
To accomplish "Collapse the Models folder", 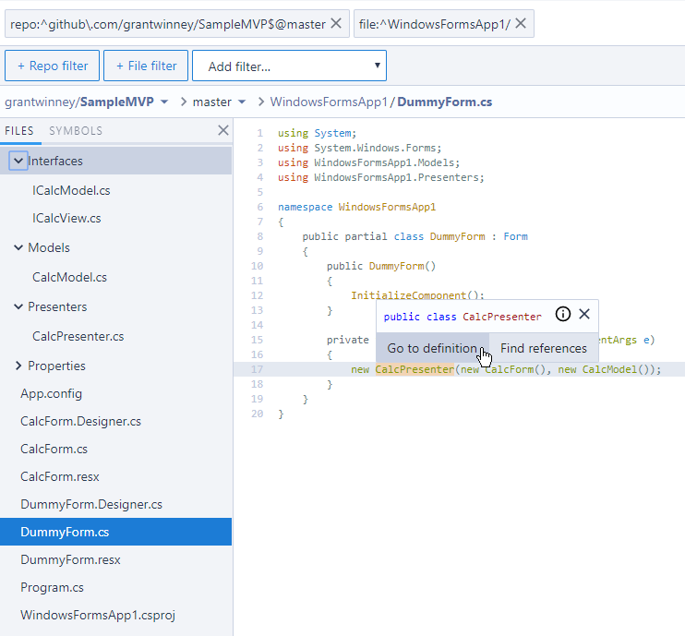I will pos(18,247).
